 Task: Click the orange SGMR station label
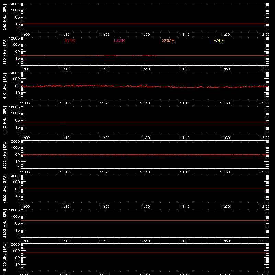coord(168,40)
